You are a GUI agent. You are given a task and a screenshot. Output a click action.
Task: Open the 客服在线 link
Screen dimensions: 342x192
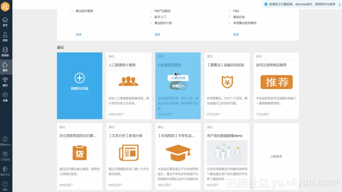coord(239,17)
